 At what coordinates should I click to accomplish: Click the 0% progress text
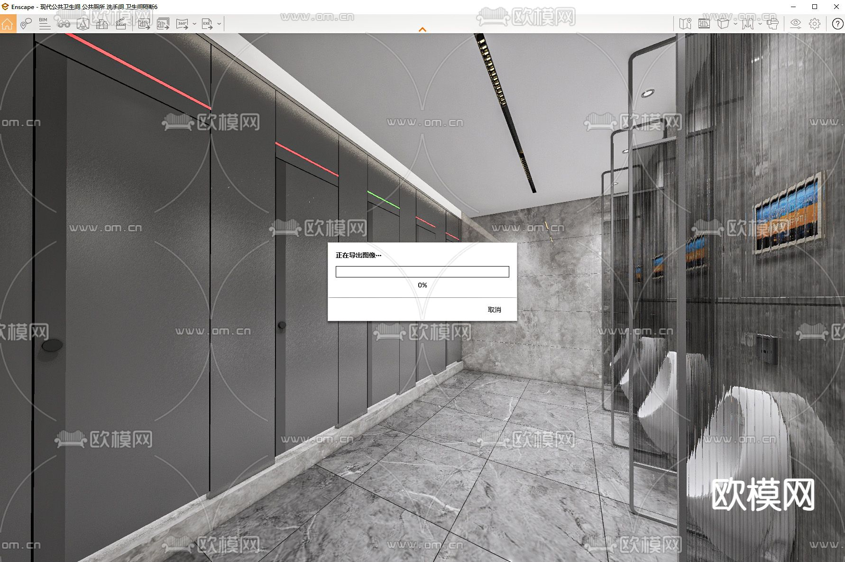(x=422, y=285)
